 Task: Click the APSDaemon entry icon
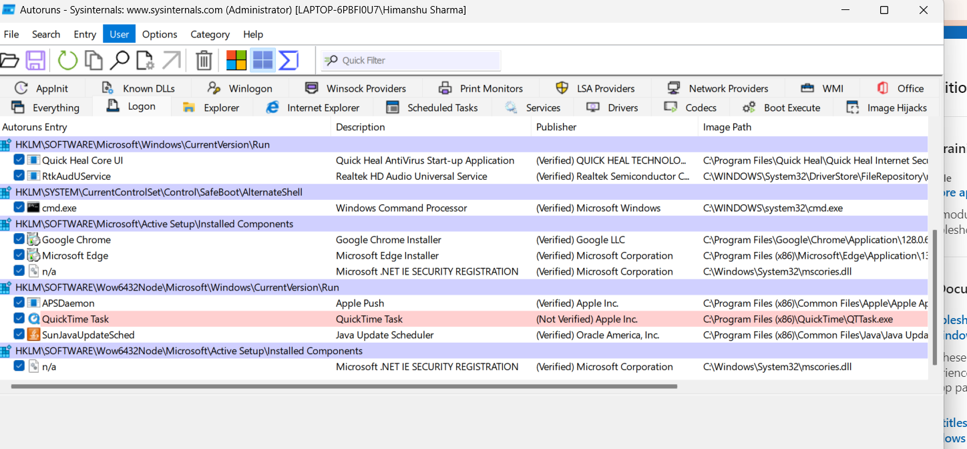click(x=33, y=303)
